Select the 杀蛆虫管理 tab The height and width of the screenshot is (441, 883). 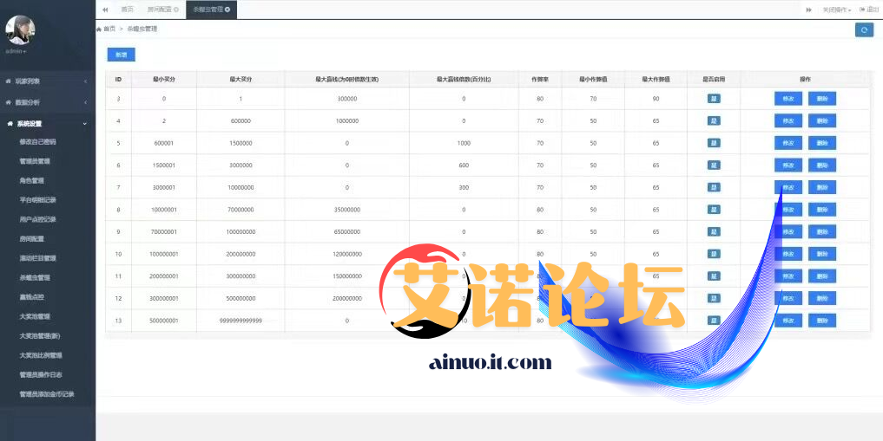click(211, 10)
